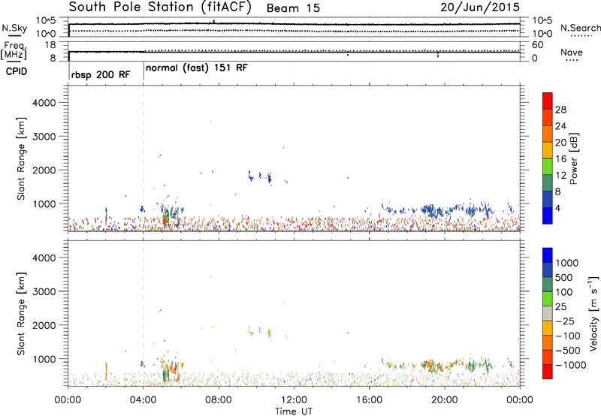Click the "CPID" row label
Viewport: 601px width, 416px height.
point(17,71)
